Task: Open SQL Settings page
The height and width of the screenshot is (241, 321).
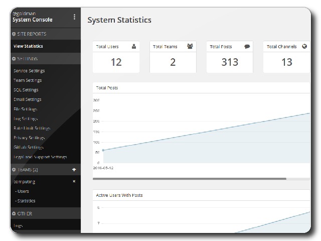Action: 26,90
